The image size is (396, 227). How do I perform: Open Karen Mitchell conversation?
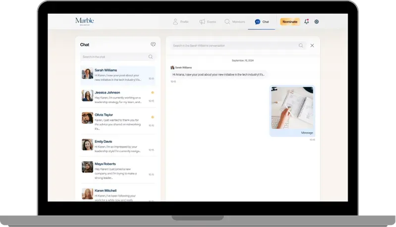pos(117,194)
